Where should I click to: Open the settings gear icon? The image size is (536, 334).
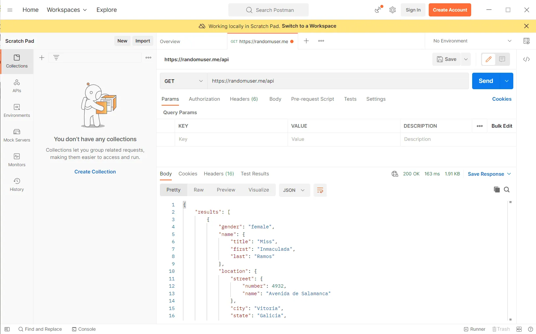tap(393, 10)
